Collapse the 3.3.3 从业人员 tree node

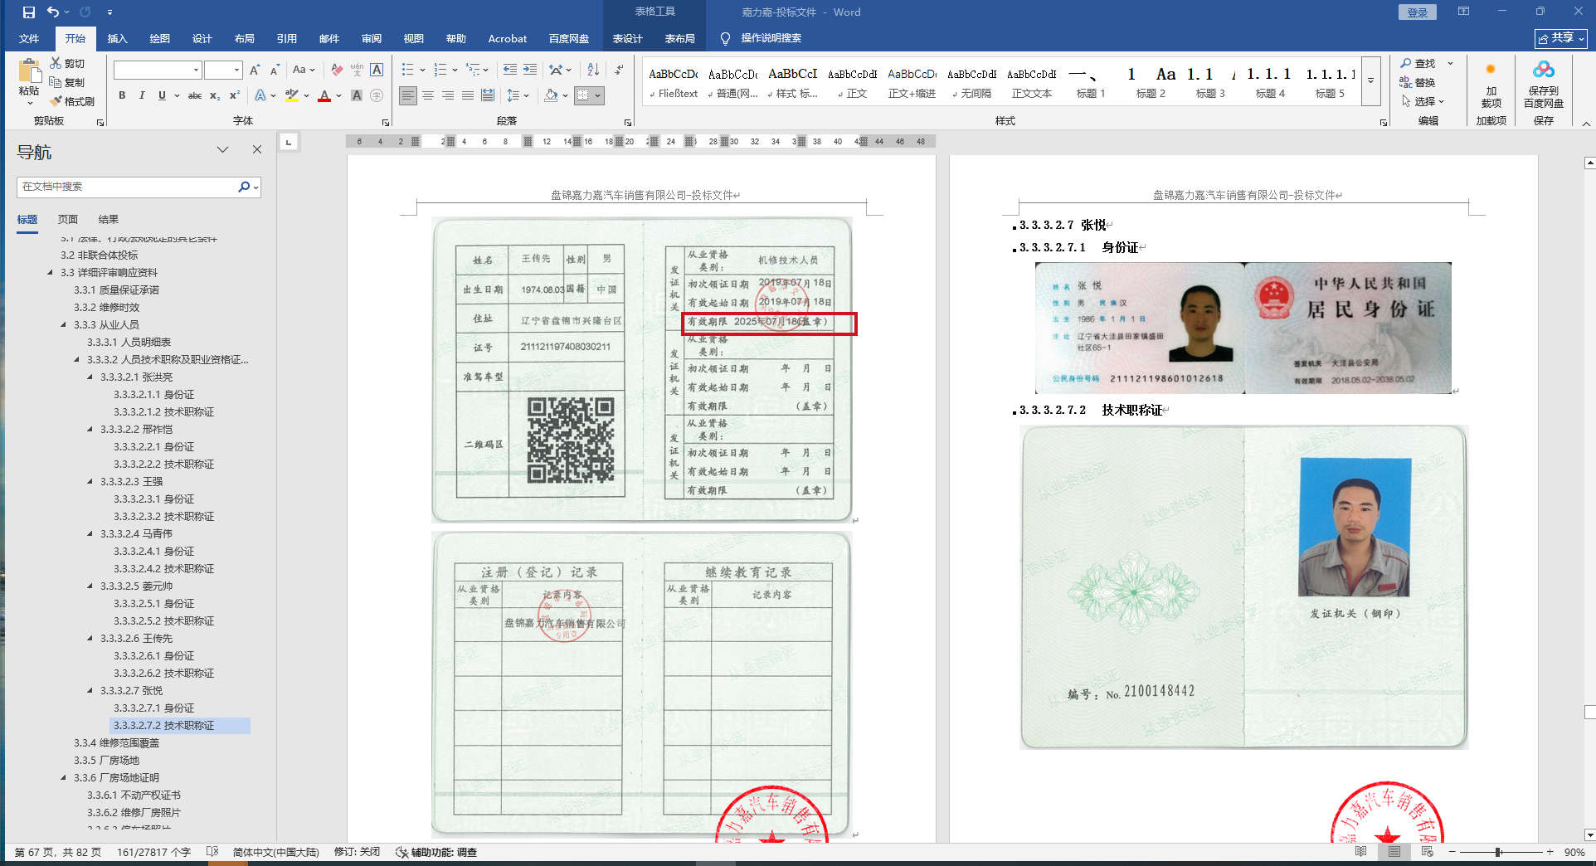click(64, 324)
